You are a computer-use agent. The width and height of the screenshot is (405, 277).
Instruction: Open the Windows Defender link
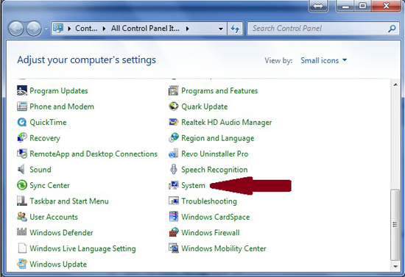point(61,233)
